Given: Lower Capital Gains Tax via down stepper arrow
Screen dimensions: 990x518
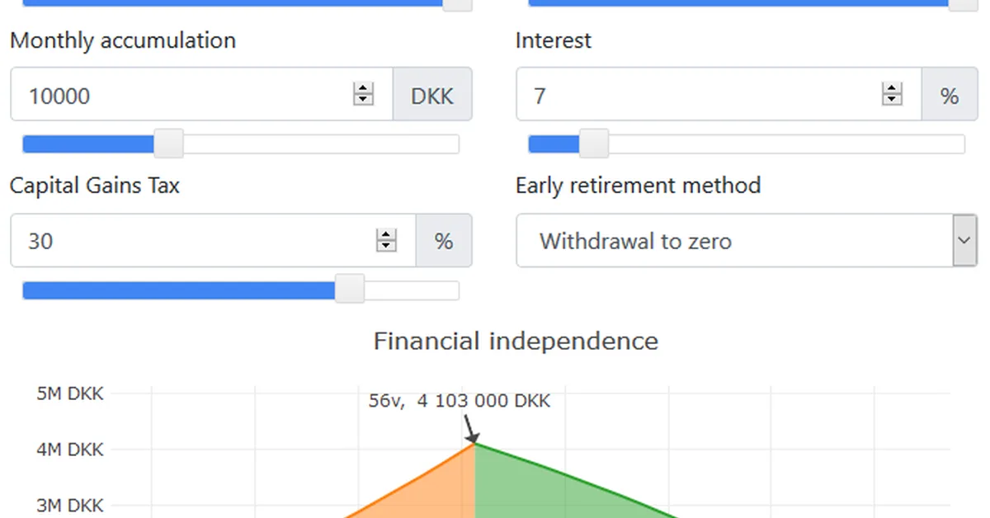Looking at the screenshot, I should [x=386, y=246].
